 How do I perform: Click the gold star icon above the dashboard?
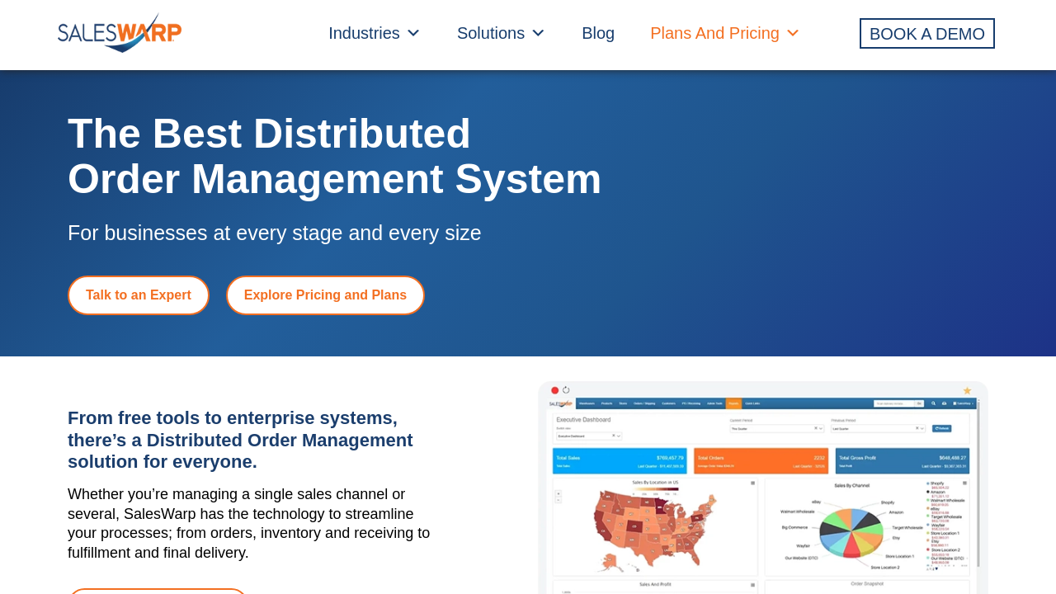[967, 390]
